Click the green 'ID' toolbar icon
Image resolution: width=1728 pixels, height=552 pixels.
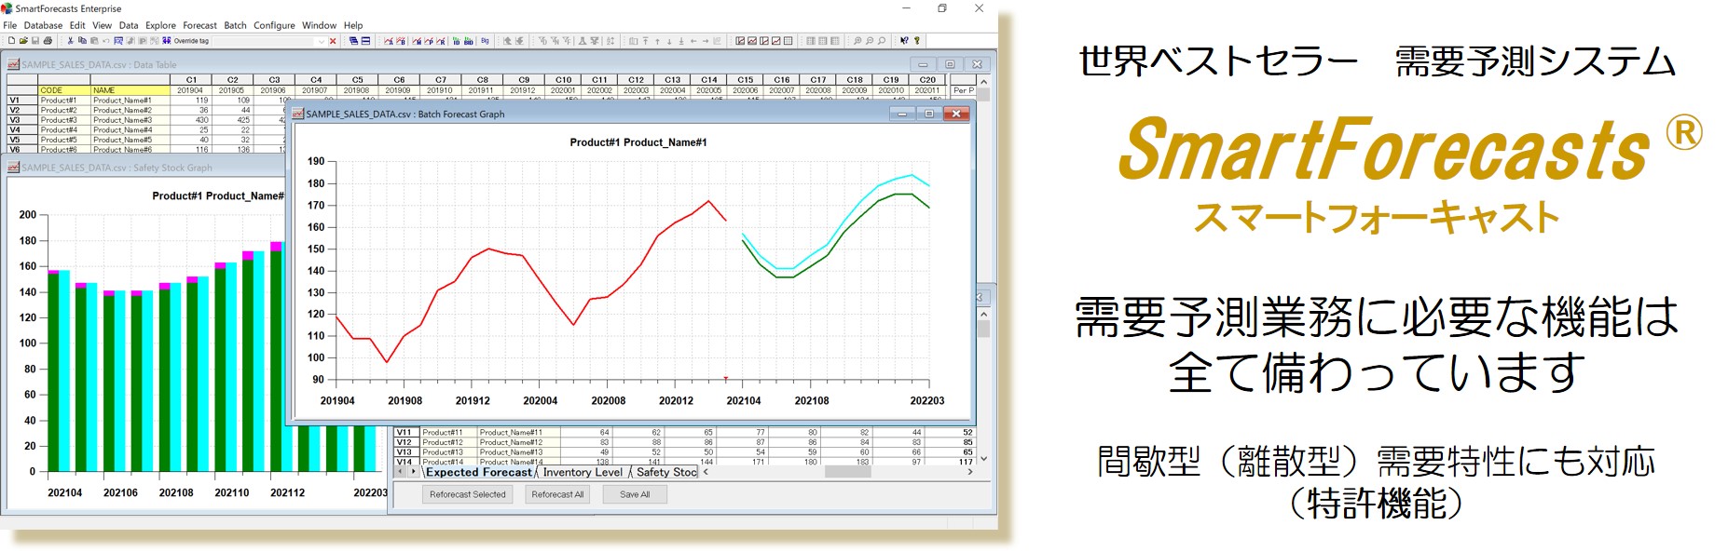point(456,41)
